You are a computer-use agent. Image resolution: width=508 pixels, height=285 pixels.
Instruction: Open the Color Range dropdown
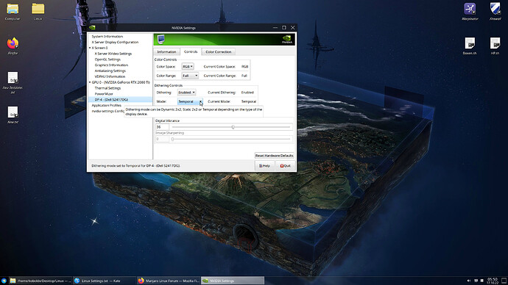[190, 76]
